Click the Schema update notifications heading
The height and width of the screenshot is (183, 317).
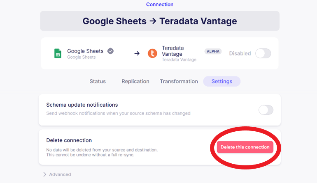pyautogui.click(x=82, y=105)
